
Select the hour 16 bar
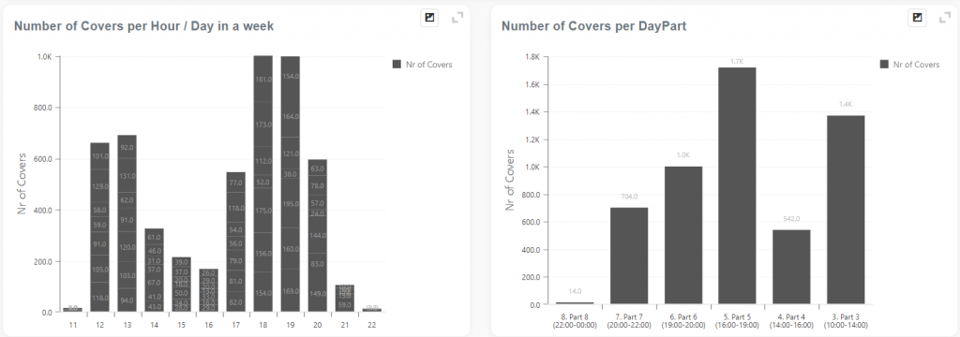208,290
